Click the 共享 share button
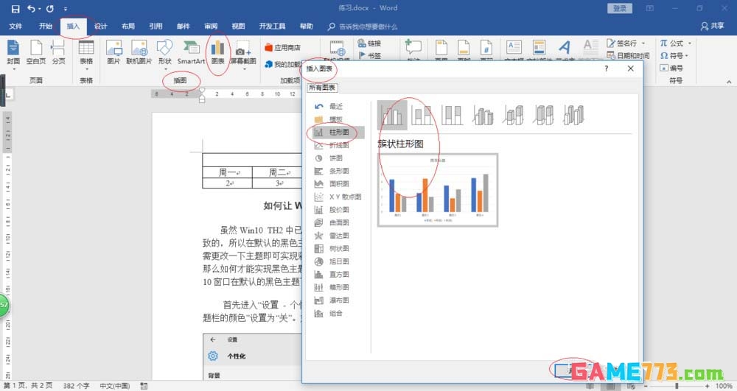The width and height of the screenshot is (737, 391). 712,27
